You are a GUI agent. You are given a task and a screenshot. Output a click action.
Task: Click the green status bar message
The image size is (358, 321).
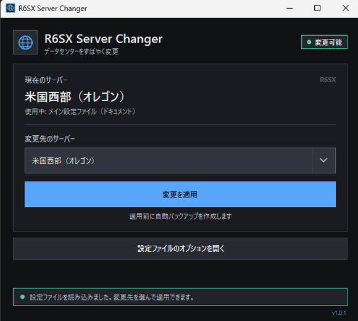[x=180, y=297]
